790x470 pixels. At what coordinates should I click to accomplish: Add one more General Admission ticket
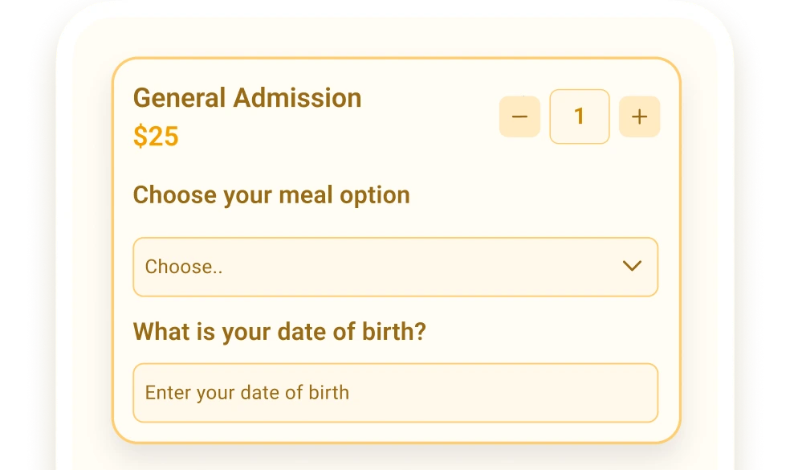(639, 116)
